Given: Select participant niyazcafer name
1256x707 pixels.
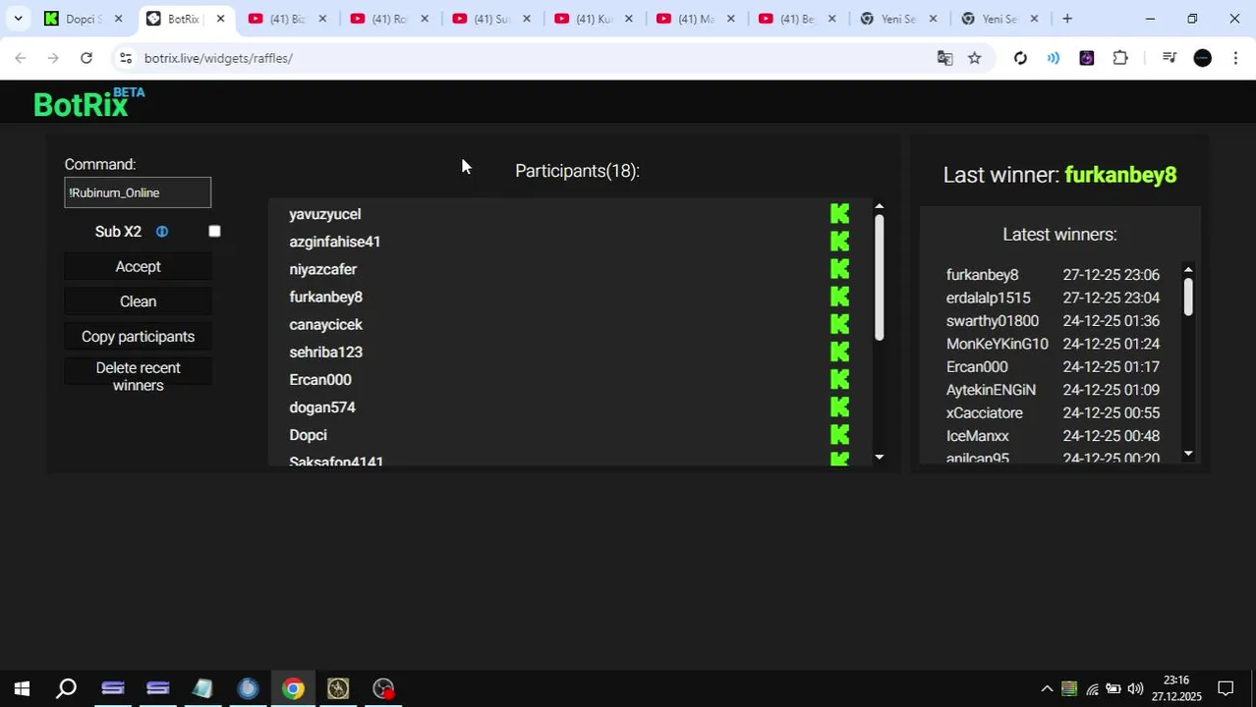Looking at the screenshot, I should 323,269.
